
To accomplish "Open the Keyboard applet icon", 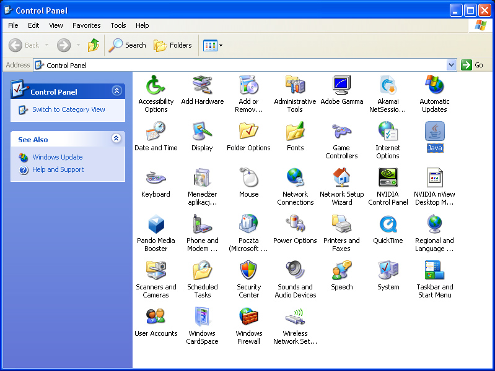I will tap(156, 178).
